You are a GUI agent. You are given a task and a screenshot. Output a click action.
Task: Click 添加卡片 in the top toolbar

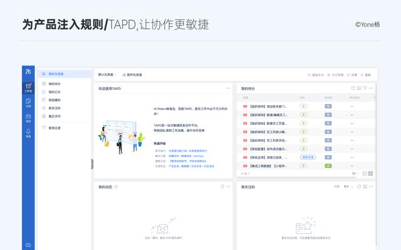[315, 75]
